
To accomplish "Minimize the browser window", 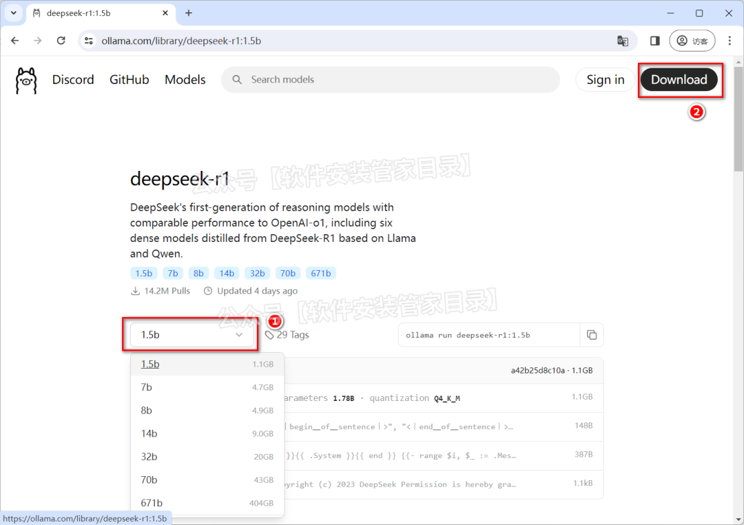I will [x=670, y=13].
